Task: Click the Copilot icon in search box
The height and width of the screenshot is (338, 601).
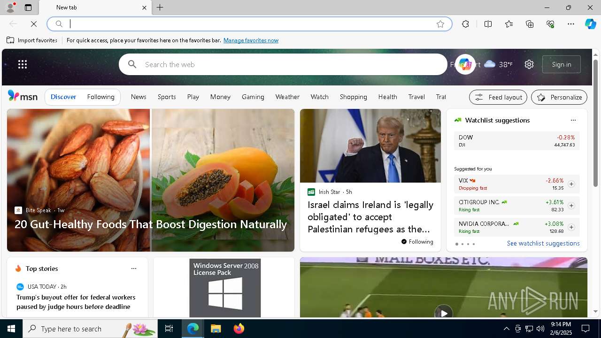Action: [x=465, y=64]
